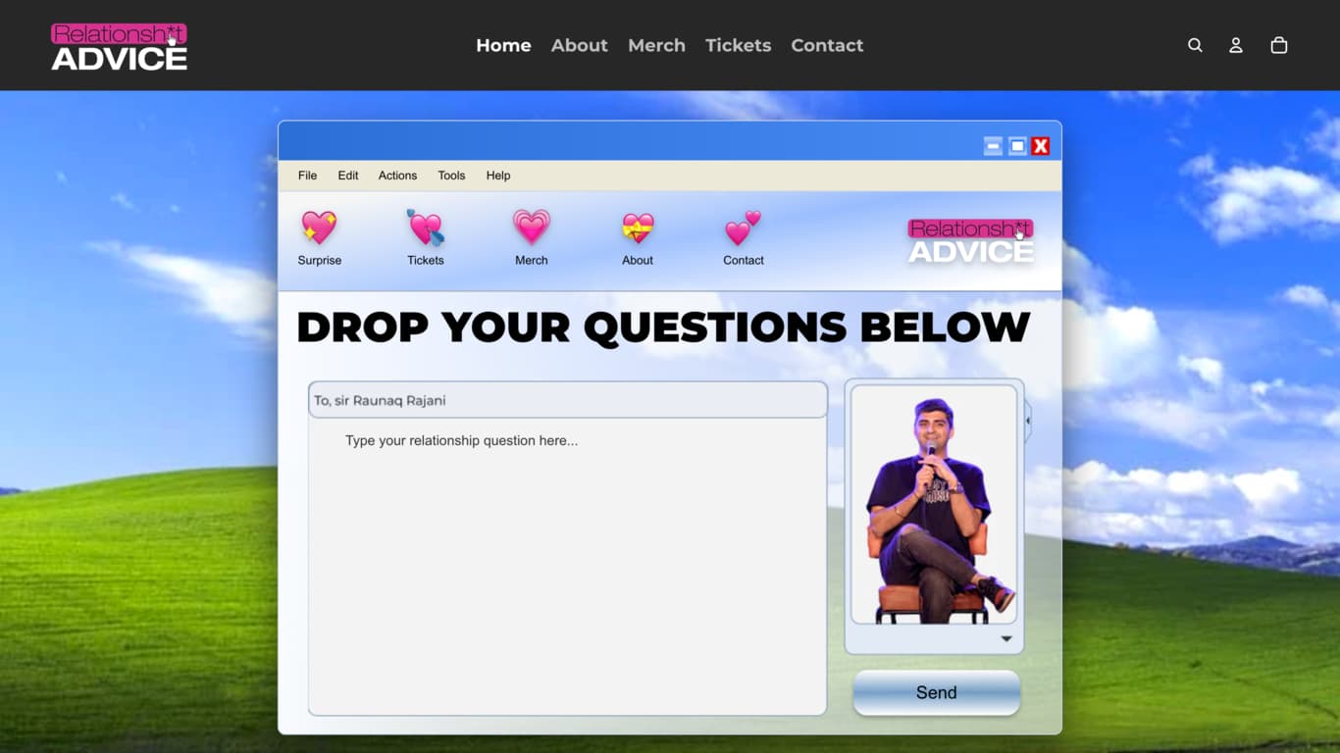The height and width of the screenshot is (753, 1340).
Task: Click the Contact two hearts icon
Action: [744, 227]
